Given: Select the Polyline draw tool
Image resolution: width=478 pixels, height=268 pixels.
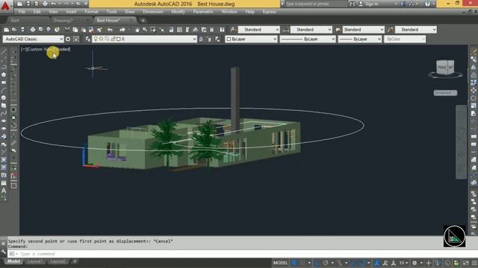Looking at the screenshot, I should click(x=4, y=66).
